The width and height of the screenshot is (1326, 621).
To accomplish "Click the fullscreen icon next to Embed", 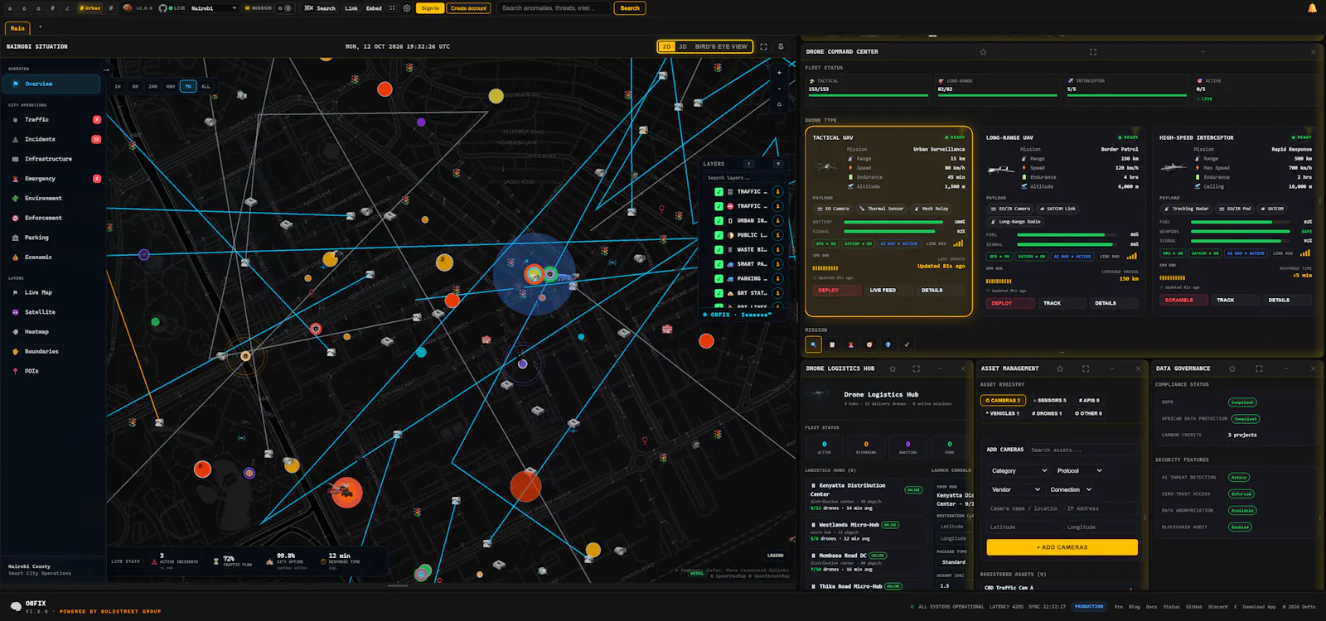I will (393, 8).
